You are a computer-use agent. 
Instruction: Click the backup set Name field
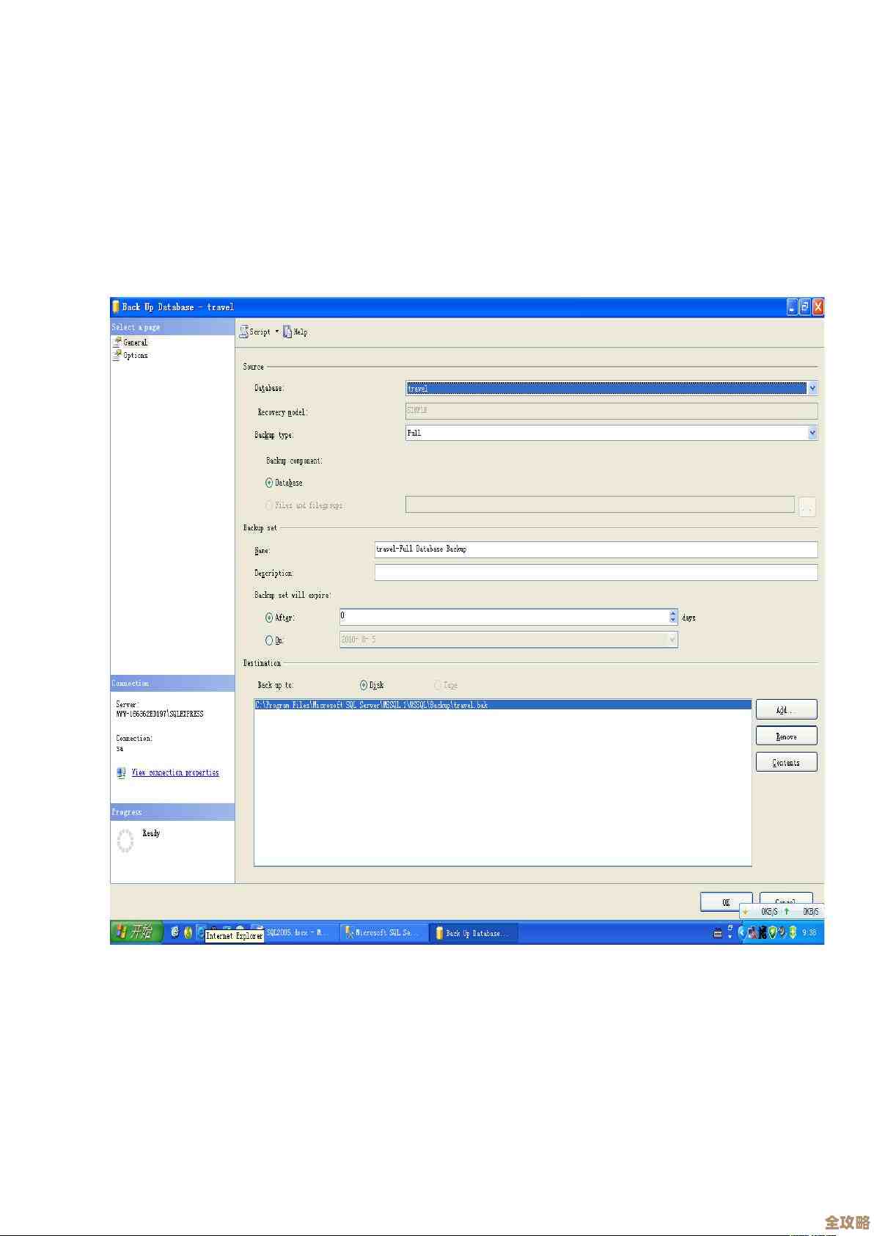click(595, 549)
